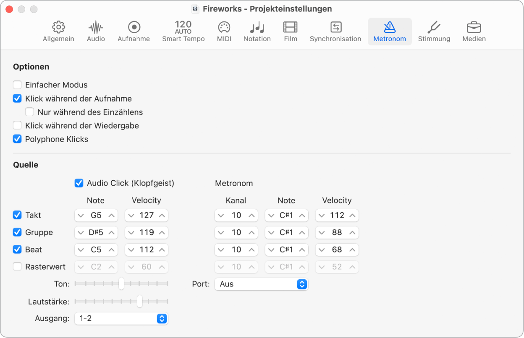
Task: Enable the Rasterwert checkbox
Action: (x=17, y=267)
